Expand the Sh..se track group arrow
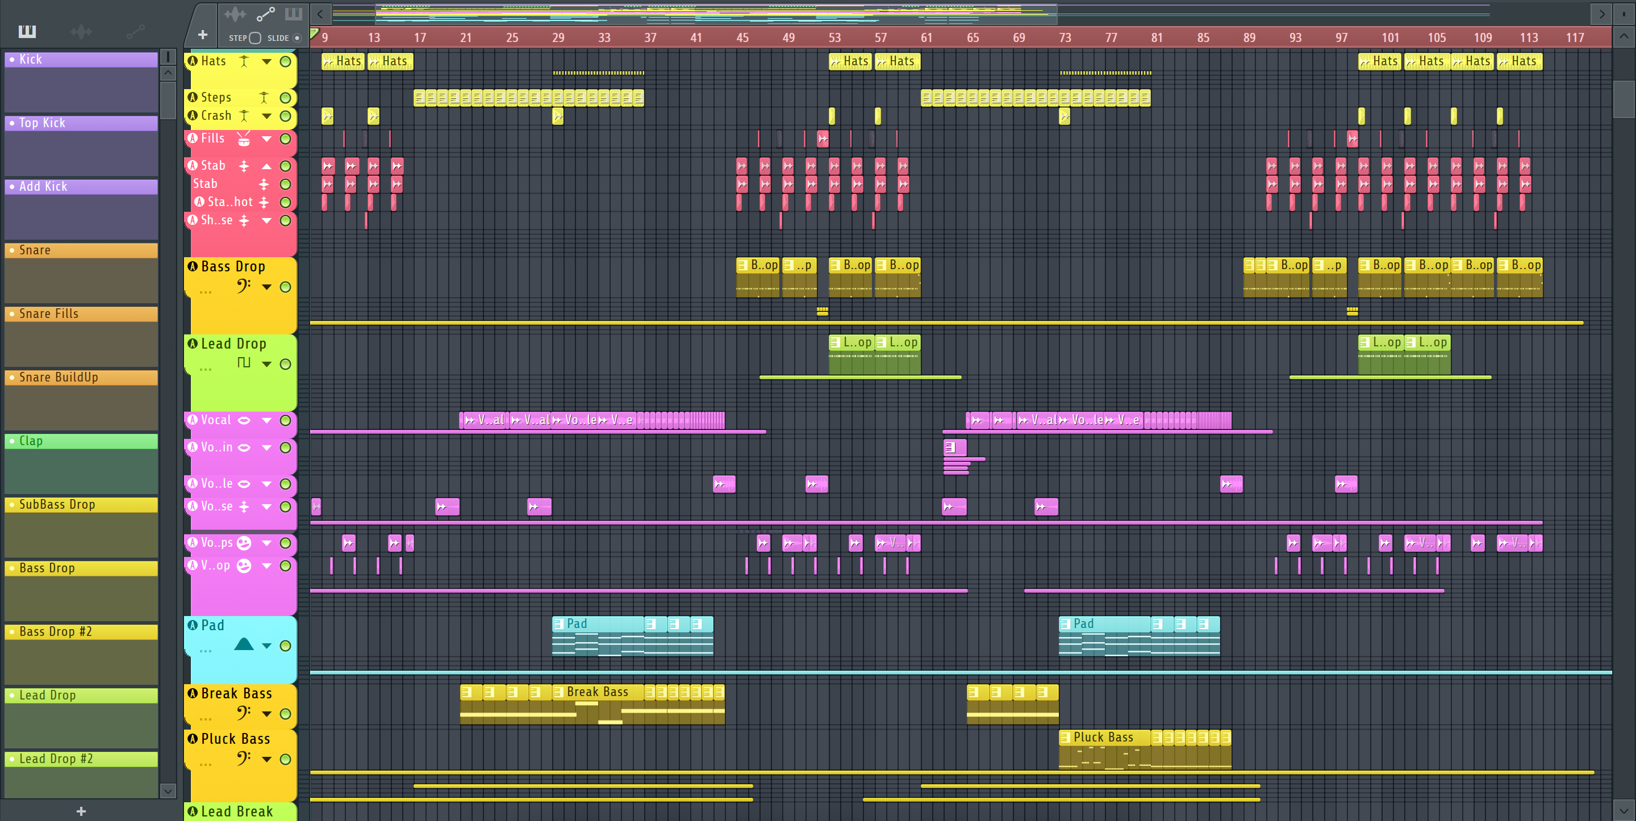This screenshot has height=821, width=1636. 267,220
